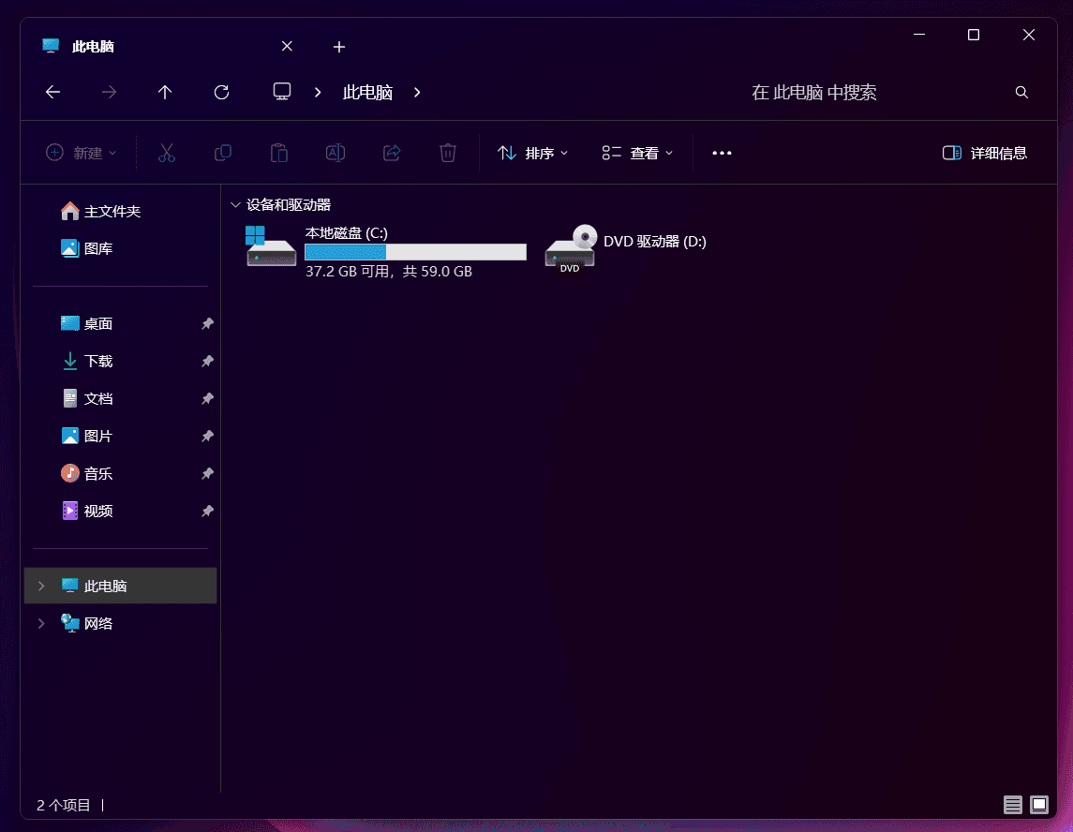The height and width of the screenshot is (832, 1073).
Task: Go forward with the right arrow
Action: tap(109, 93)
